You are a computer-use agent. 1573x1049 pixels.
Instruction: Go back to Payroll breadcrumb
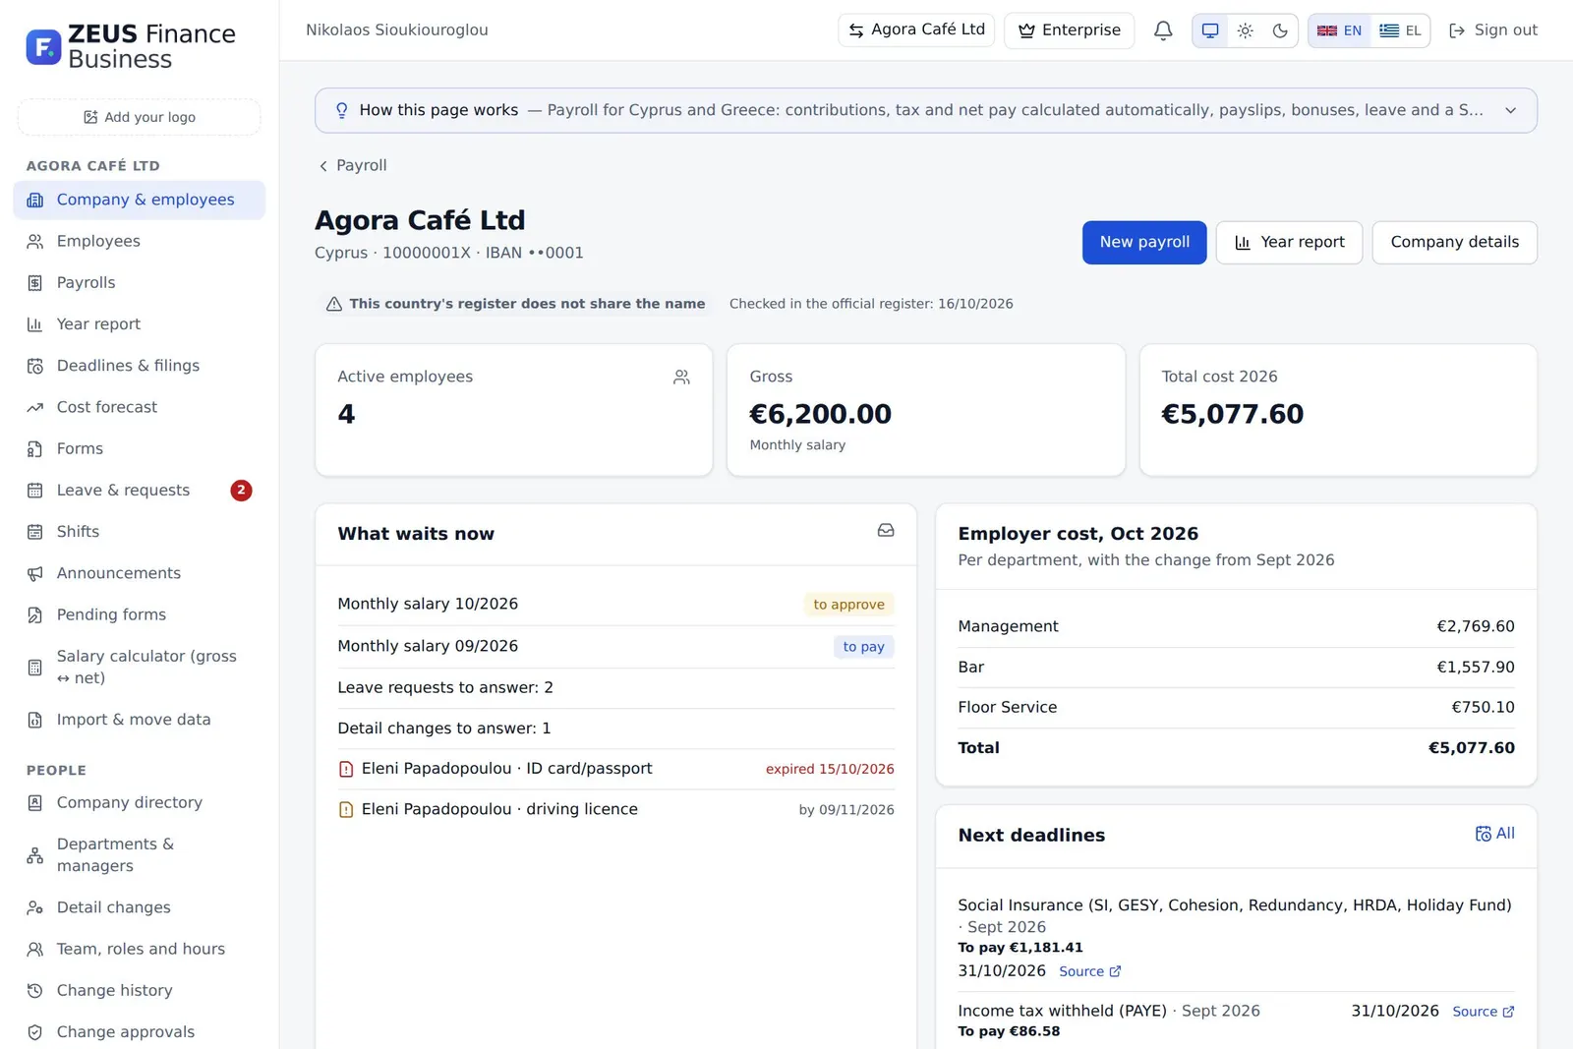coord(352,165)
